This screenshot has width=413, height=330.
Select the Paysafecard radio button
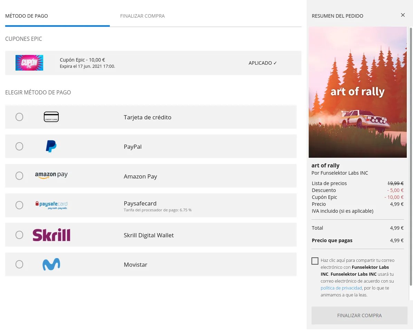[19, 205]
